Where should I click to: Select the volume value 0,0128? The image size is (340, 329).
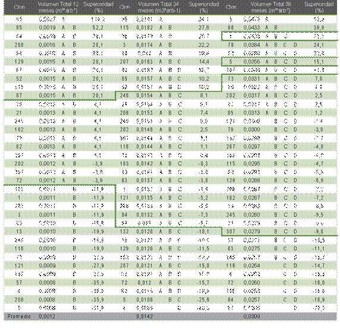144,232
